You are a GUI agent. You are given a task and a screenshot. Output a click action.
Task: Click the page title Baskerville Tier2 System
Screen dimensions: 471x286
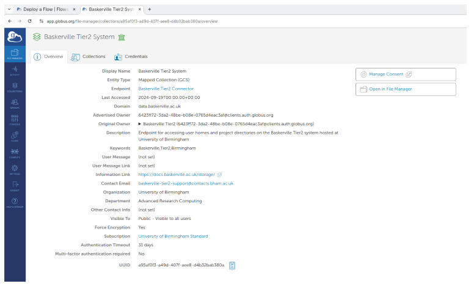[x=79, y=37]
